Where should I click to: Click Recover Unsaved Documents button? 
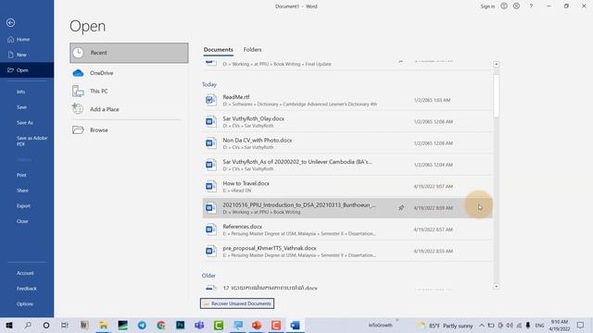[237, 303]
